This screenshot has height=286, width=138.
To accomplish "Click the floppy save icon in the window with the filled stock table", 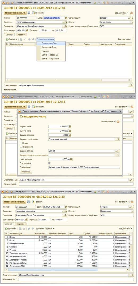I will pyautogui.click(x=28, y=202).
